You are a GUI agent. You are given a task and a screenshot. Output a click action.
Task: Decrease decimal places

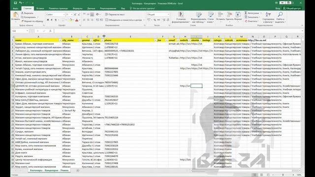[168, 20]
